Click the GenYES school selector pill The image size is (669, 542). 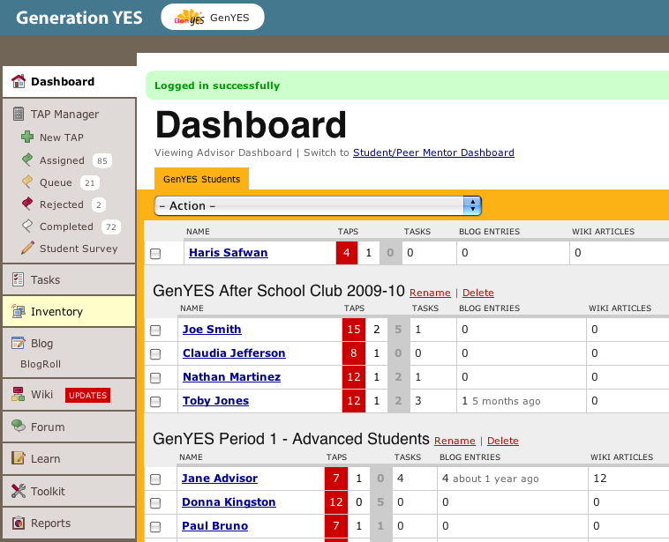point(213,17)
